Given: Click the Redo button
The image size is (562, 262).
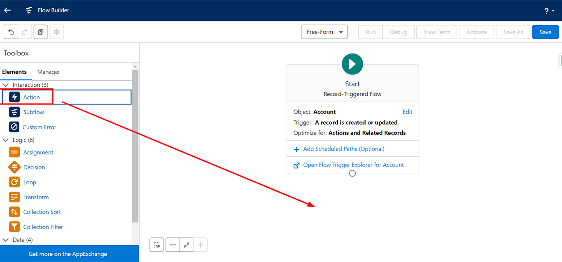Looking at the screenshot, I should coord(25,32).
